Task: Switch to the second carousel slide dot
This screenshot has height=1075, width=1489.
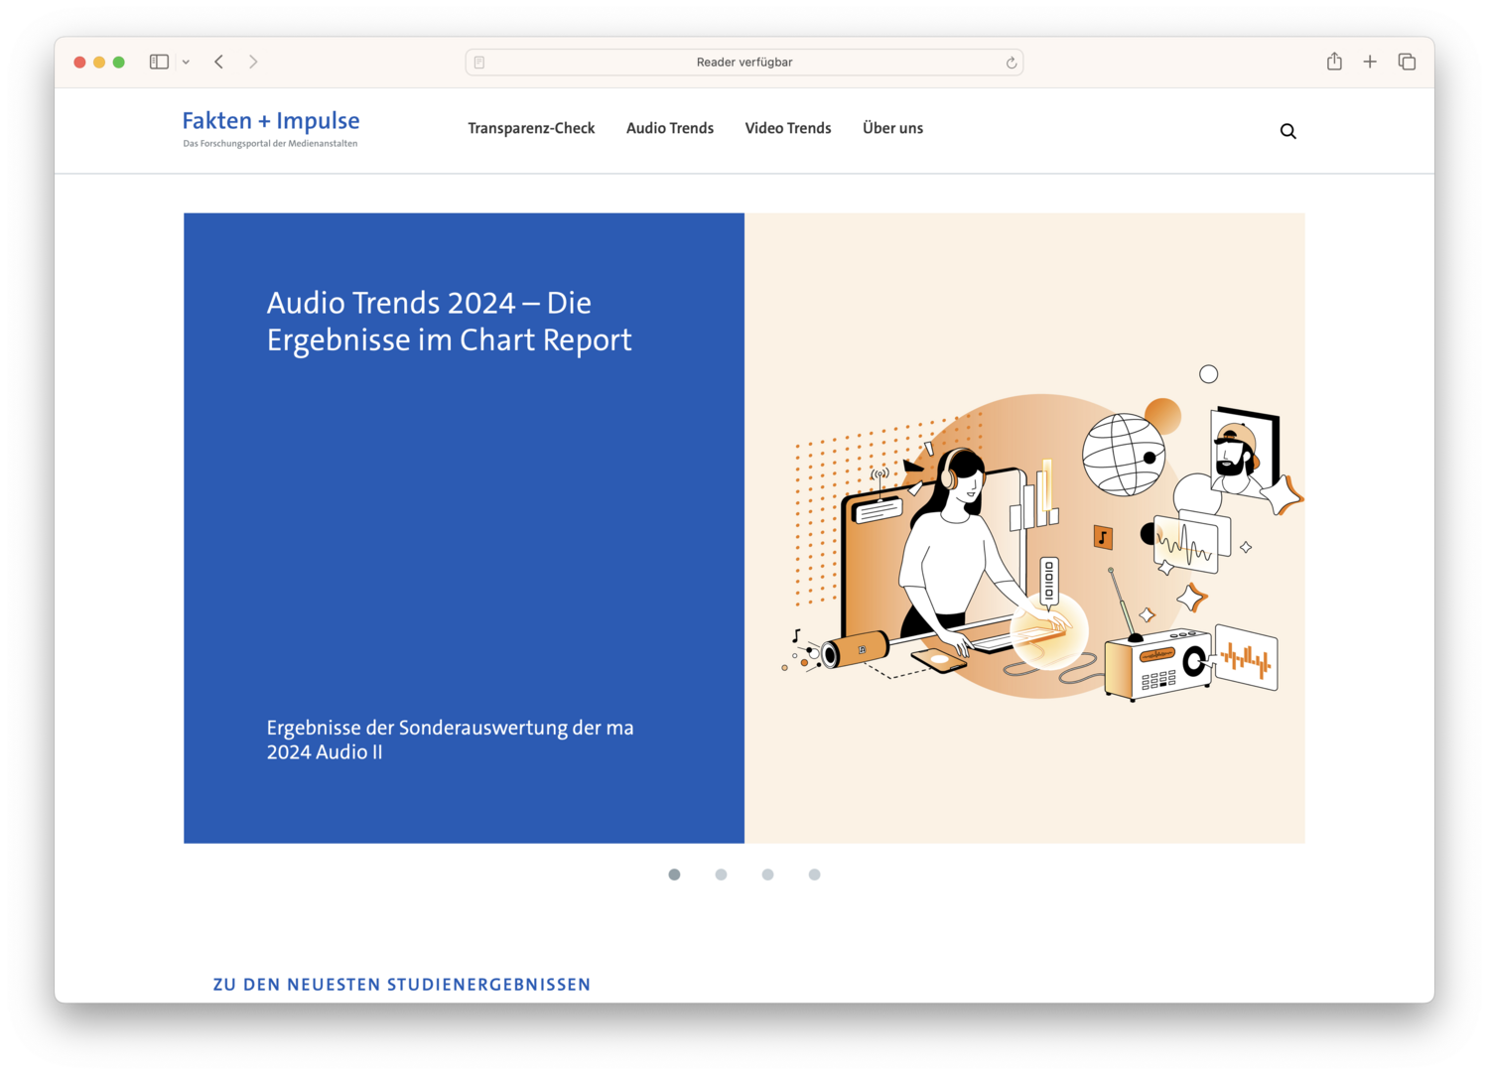Action: (721, 874)
